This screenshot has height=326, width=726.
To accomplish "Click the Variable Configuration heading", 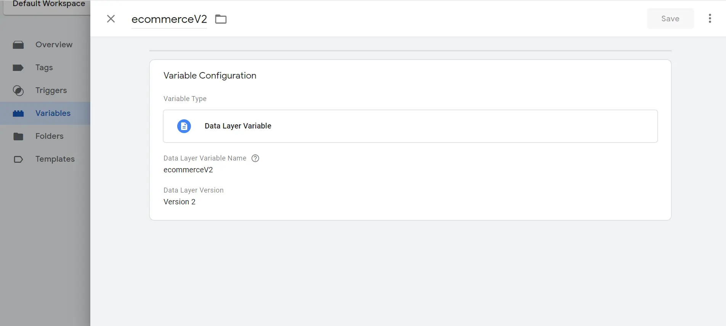I will click(210, 76).
